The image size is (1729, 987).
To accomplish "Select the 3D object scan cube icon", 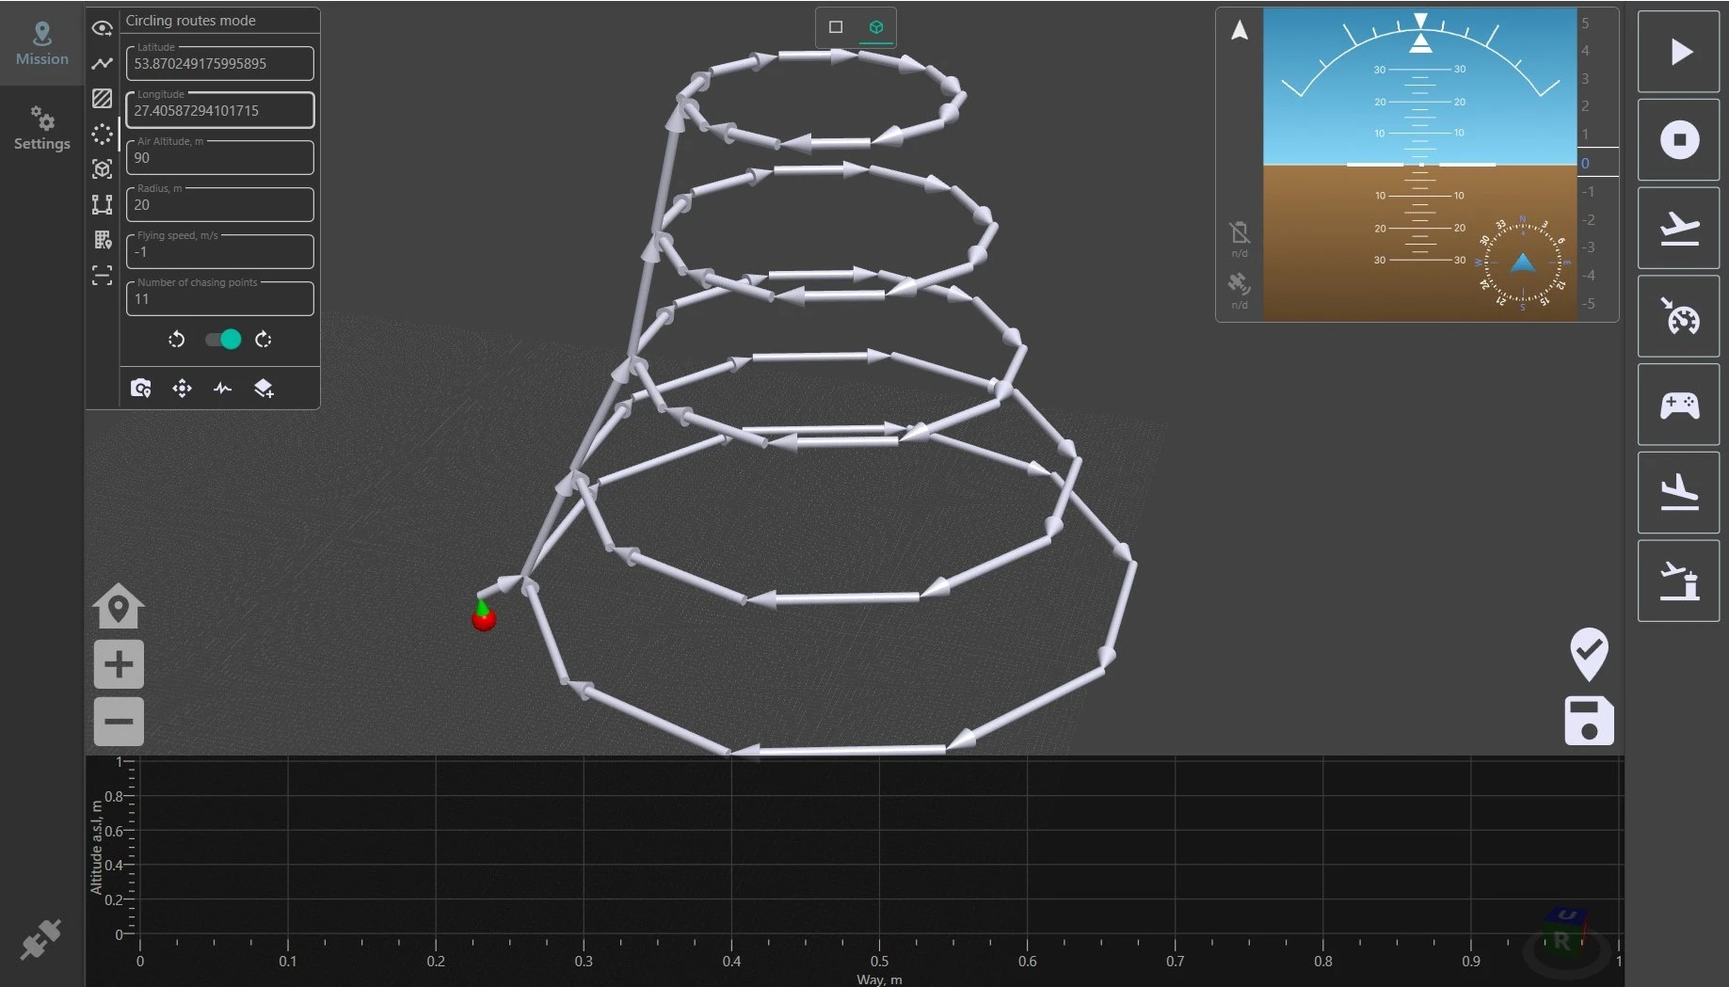I will pos(102,168).
